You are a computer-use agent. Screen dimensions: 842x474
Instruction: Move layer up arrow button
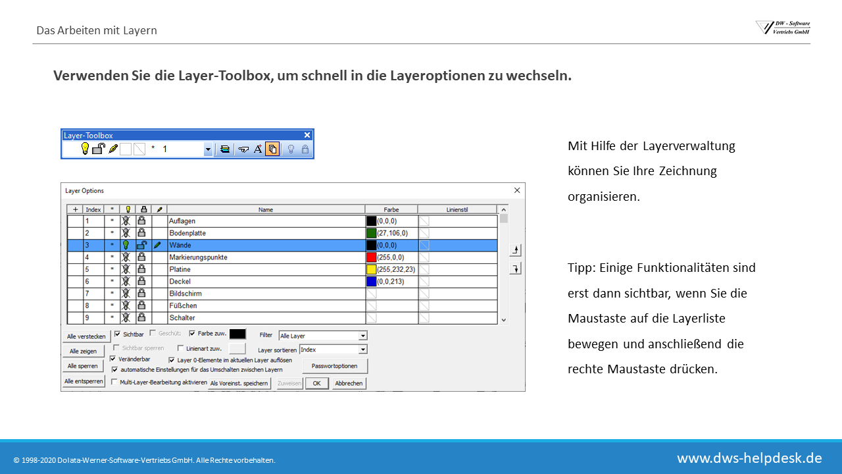pyautogui.click(x=516, y=250)
